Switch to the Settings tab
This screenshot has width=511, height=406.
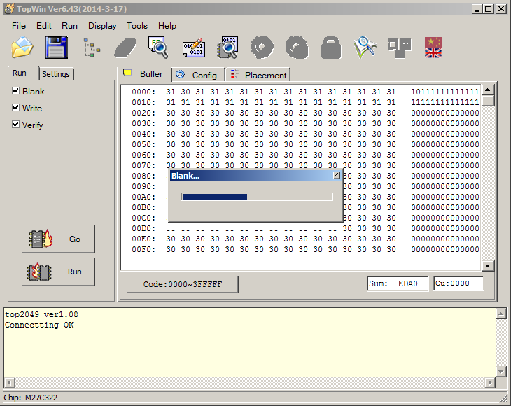tap(55, 74)
